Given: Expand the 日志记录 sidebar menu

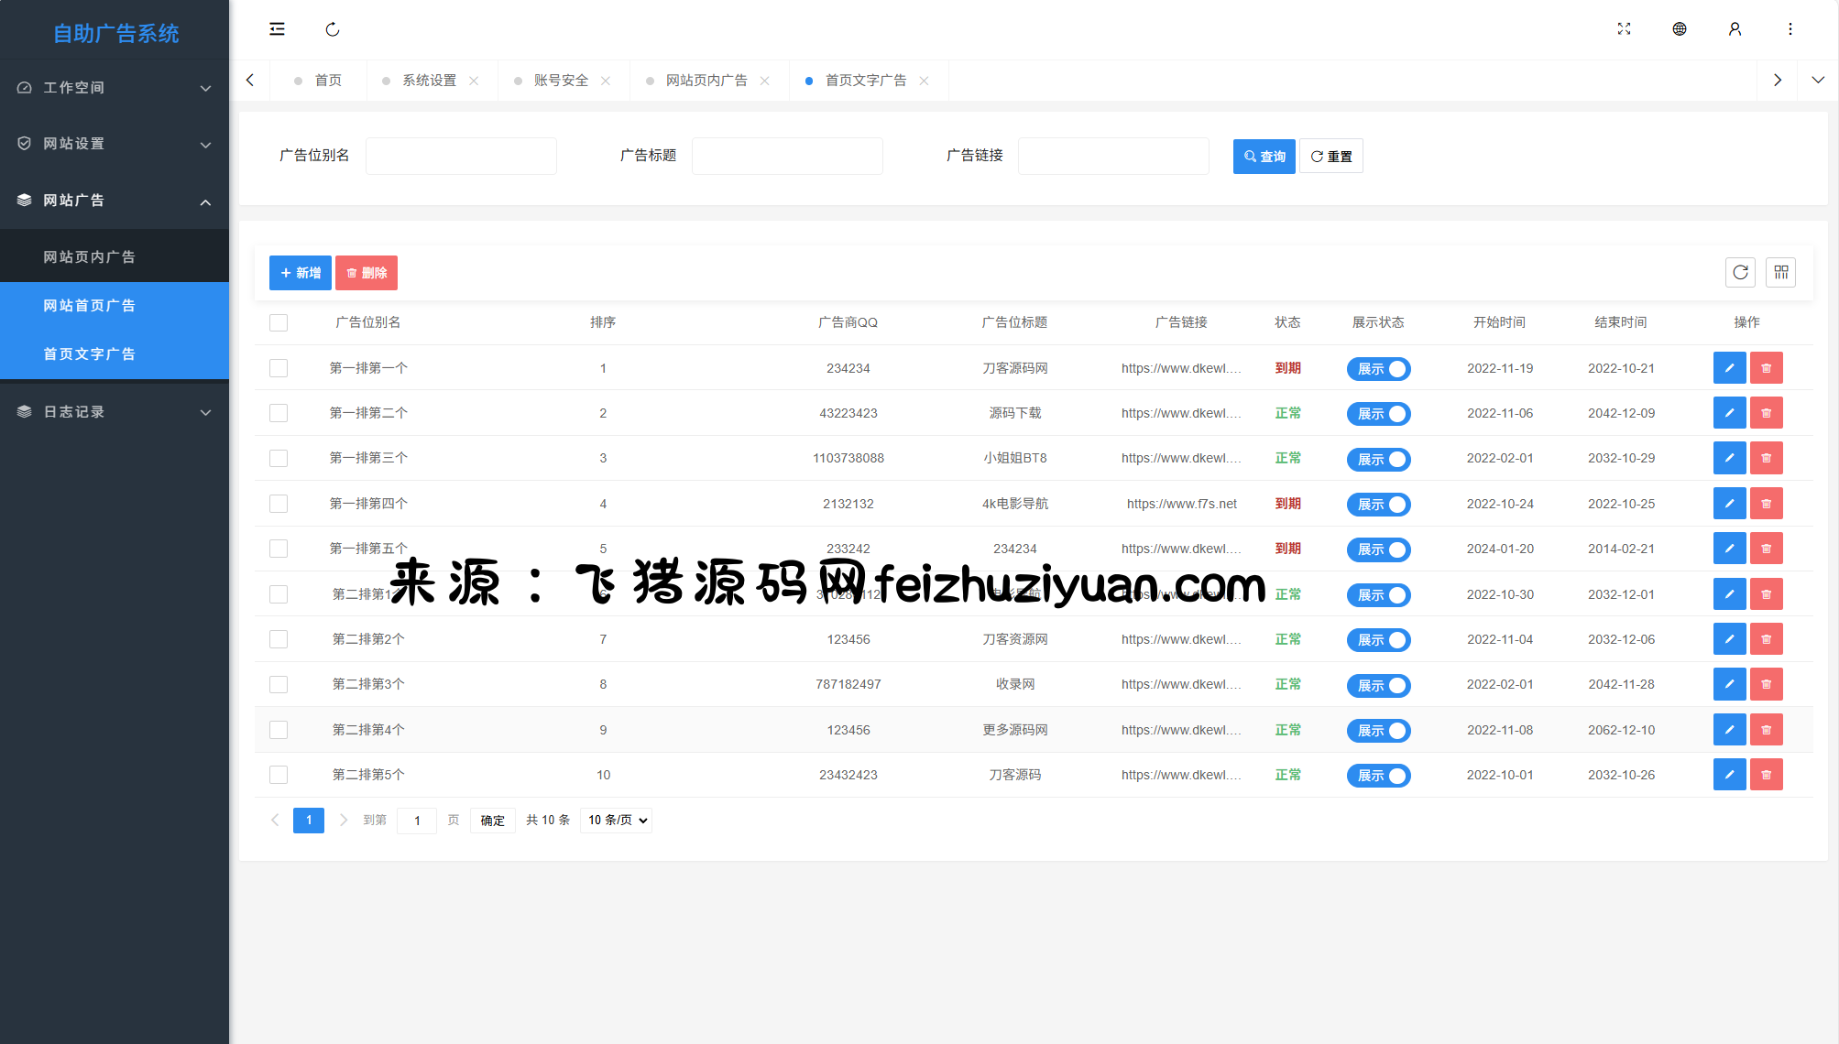Looking at the screenshot, I should click(x=115, y=412).
